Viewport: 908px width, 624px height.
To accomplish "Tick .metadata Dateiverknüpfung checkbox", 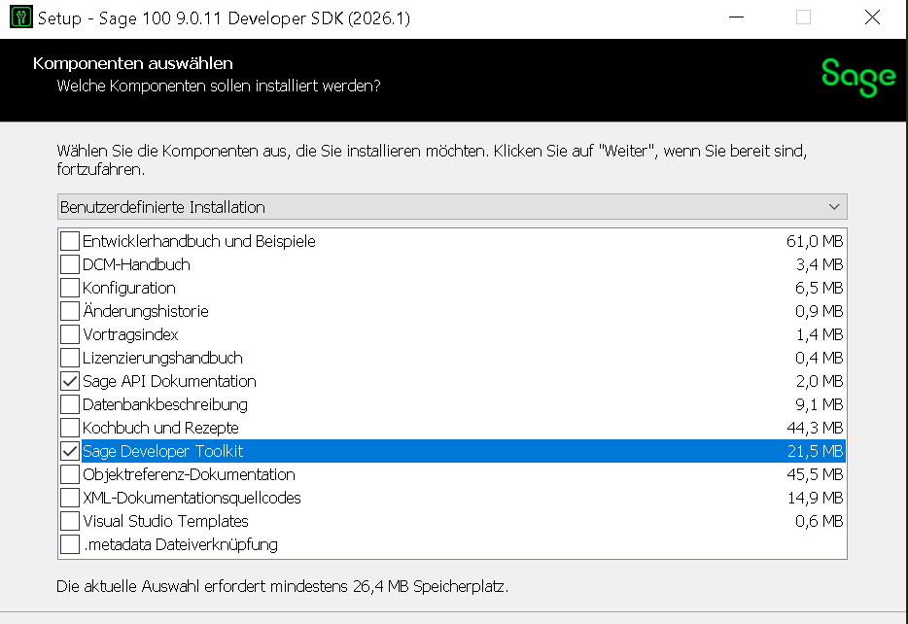I will [70, 544].
